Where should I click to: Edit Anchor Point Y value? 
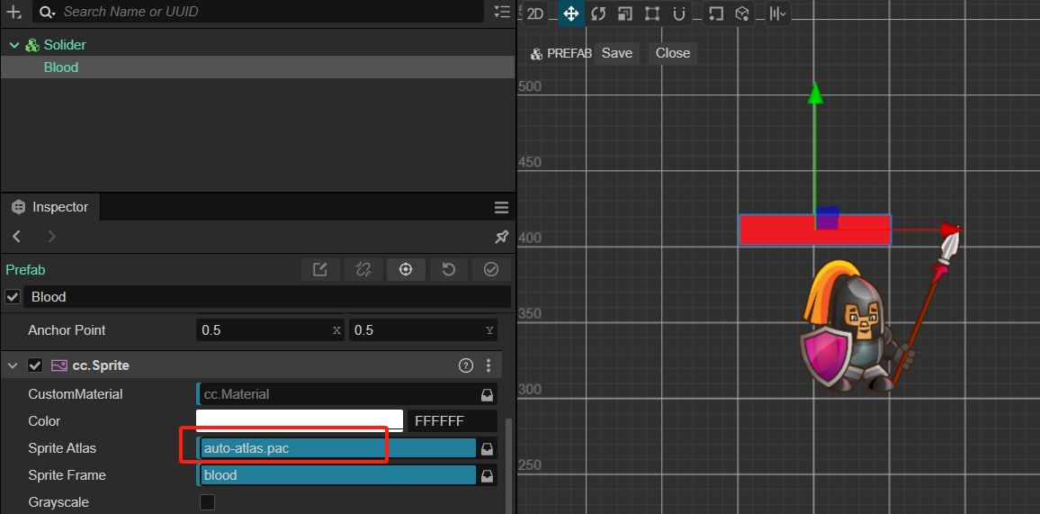tap(423, 330)
